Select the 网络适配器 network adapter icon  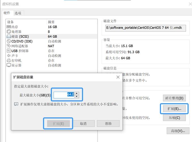coord(9,46)
